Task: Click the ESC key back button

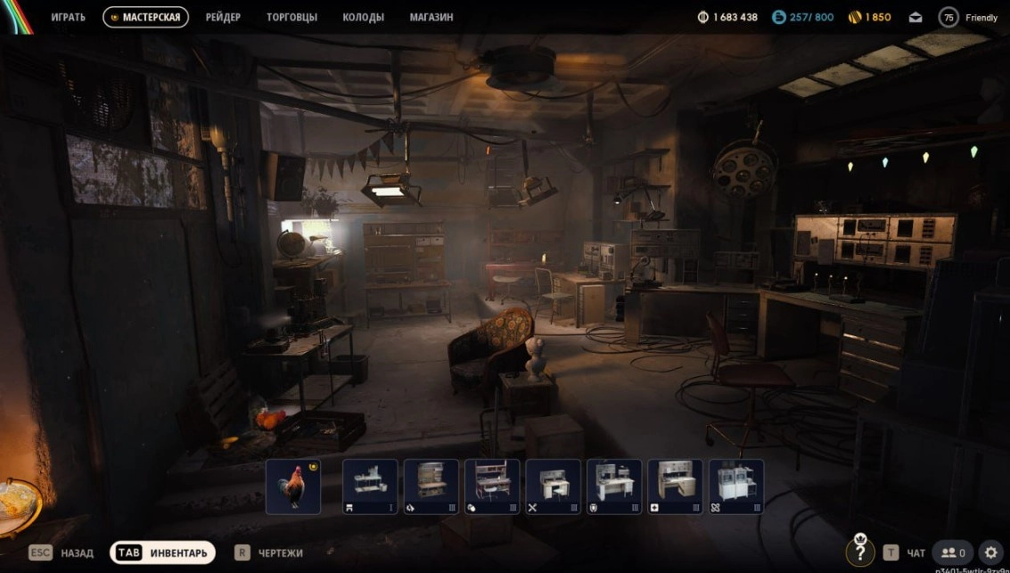Action: coord(40,553)
